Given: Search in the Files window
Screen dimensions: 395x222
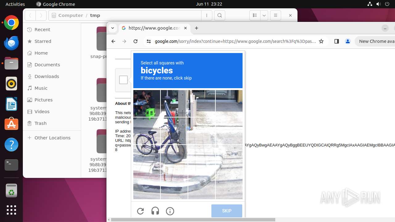Looking at the screenshot, I should point(219,15).
